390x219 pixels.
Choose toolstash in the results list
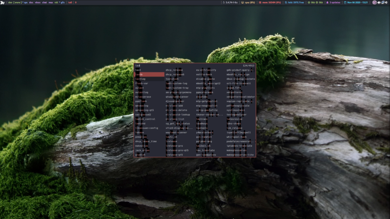[x=172, y=79]
